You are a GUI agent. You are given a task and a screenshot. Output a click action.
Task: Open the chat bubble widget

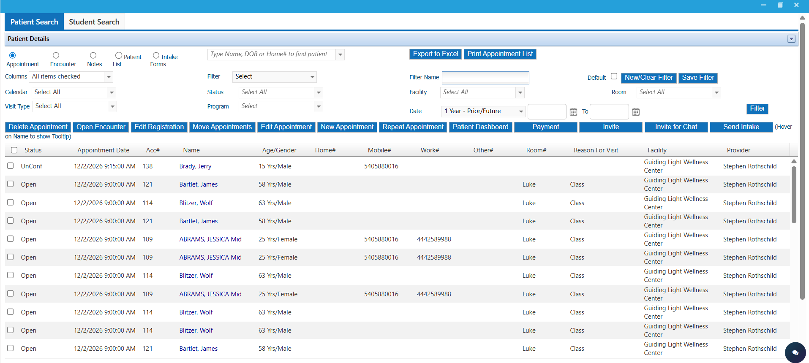(795, 352)
